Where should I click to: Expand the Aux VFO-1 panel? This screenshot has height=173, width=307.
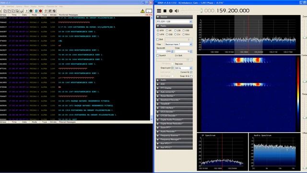174,143
